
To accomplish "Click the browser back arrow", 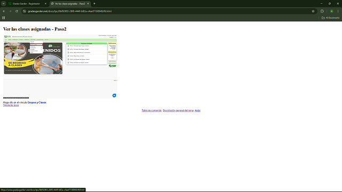I will coord(4,11).
